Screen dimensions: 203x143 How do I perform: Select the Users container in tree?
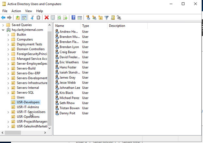point(20,97)
